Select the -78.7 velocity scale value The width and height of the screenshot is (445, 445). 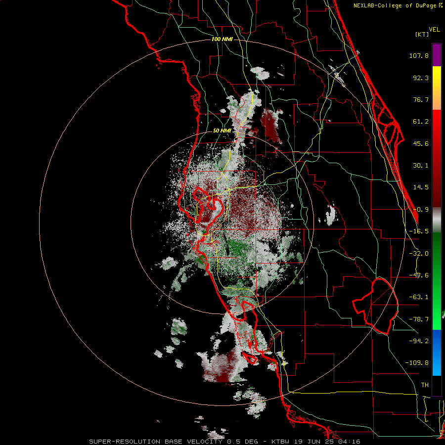coord(419,319)
